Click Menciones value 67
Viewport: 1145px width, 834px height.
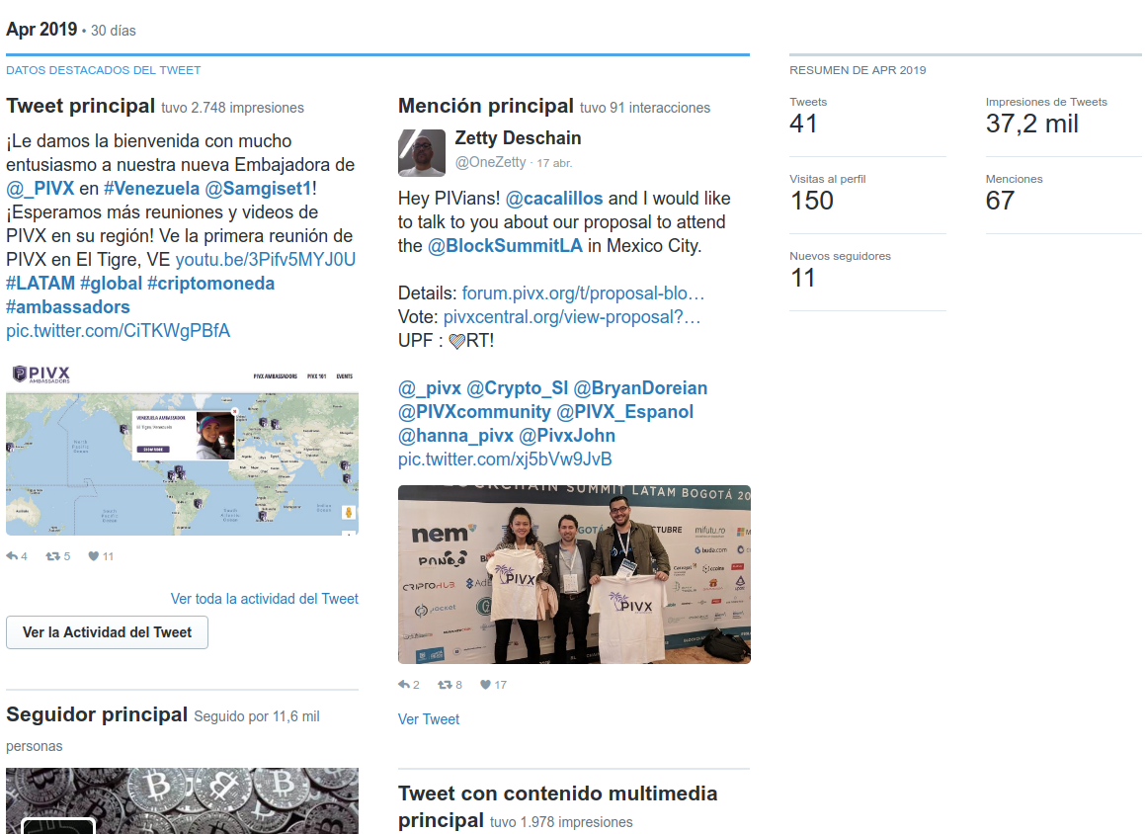pos(1000,201)
